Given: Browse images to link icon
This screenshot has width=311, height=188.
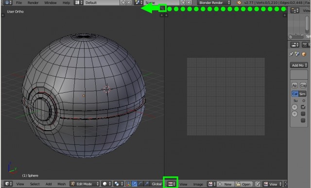Looking at the screenshot, I should [x=212, y=184].
